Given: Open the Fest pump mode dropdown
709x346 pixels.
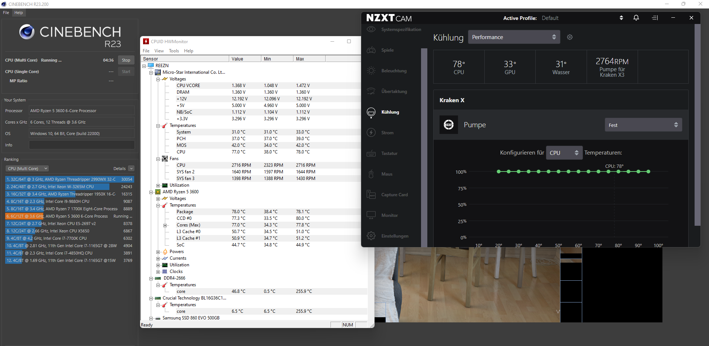Looking at the screenshot, I should point(643,125).
